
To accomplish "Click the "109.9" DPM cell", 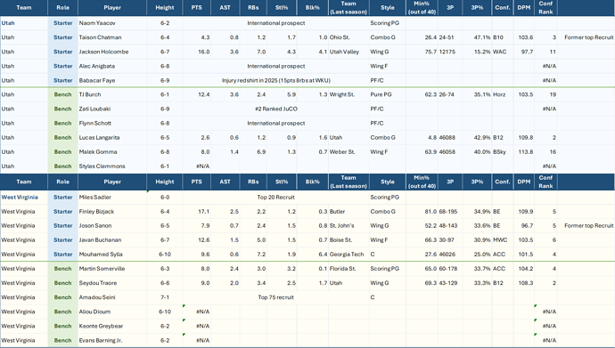I will pyautogui.click(x=523, y=212).
